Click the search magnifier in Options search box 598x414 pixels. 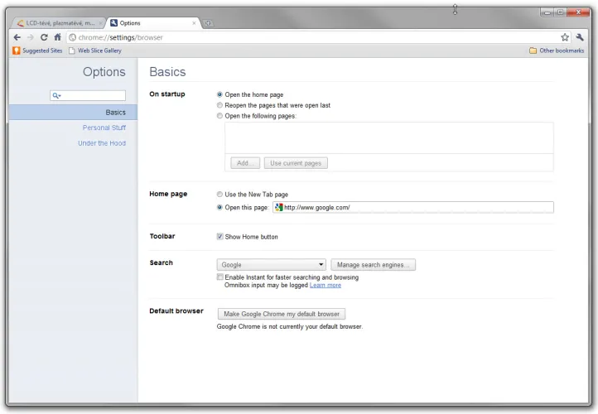[56, 95]
